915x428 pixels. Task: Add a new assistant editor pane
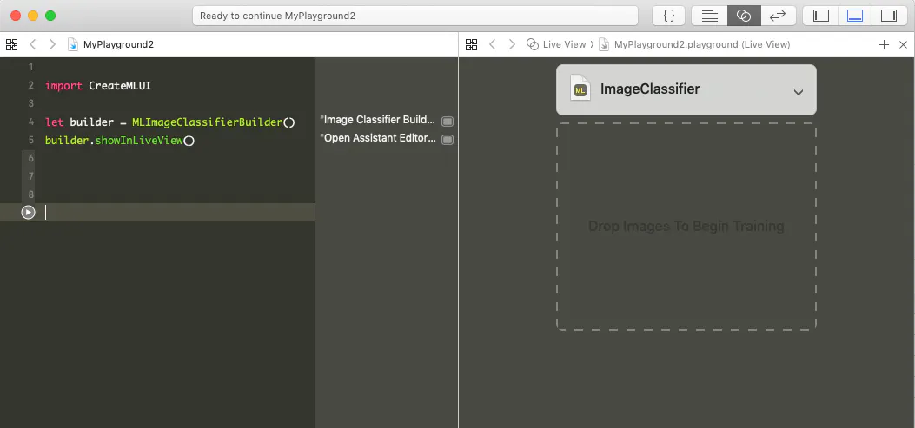(x=884, y=44)
